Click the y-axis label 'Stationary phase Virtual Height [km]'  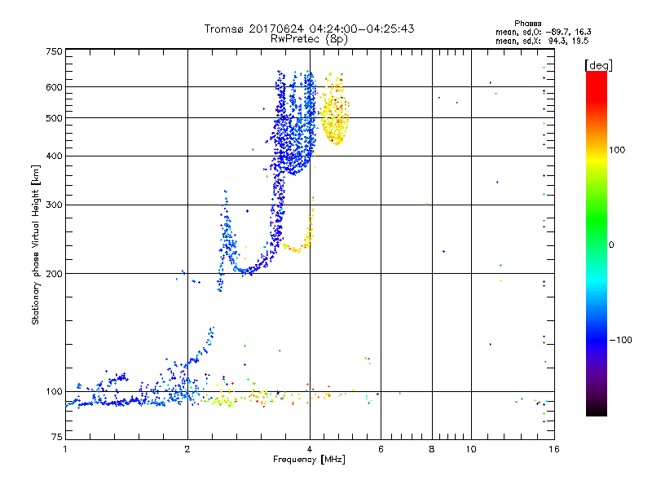36,244
